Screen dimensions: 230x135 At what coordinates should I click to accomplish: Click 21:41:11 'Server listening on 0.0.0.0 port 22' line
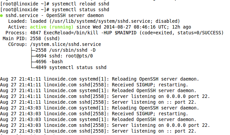105,97
